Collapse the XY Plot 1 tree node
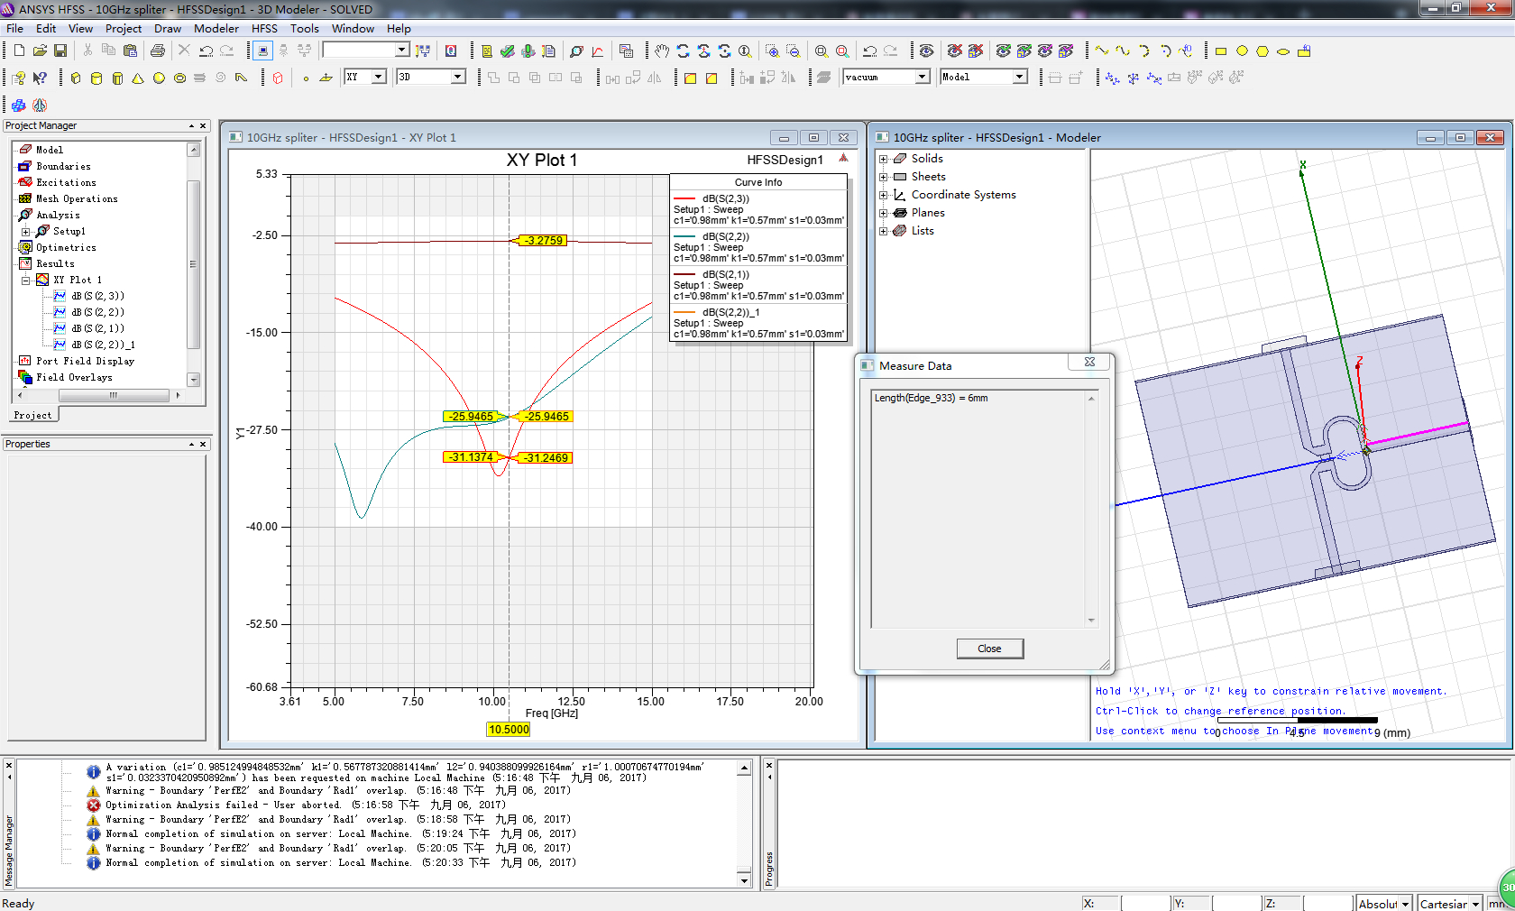Image resolution: width=1515 pixels, height=911 pixels. (x=26, y=281)
